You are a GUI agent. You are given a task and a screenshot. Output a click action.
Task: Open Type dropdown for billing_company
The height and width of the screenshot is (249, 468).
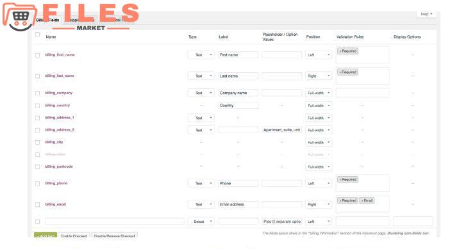(x=201, y=93)
